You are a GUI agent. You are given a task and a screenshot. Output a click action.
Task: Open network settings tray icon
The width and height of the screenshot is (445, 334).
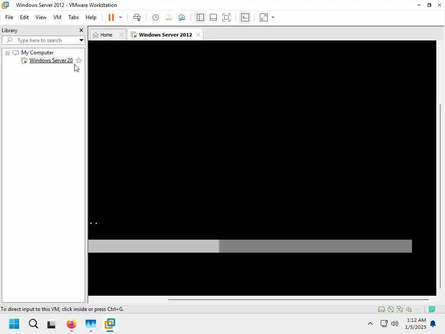point(384,324)
